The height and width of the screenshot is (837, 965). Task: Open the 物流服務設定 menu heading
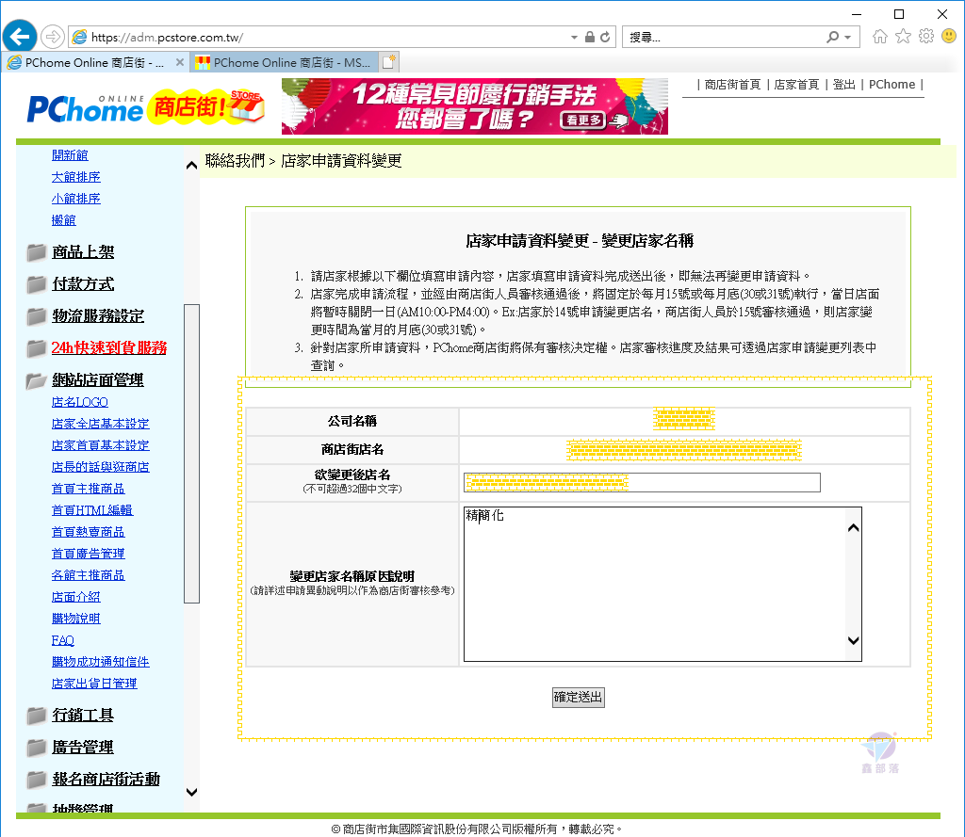pyautogui.click(x=98, y=316)
